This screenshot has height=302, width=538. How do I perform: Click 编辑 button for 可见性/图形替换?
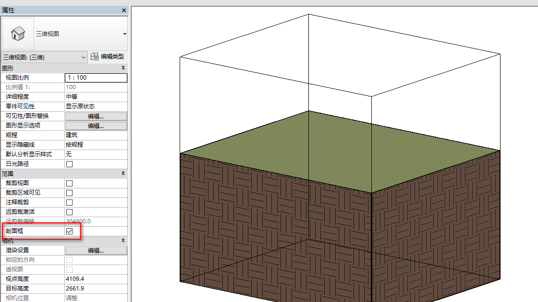pyautogui.click(x=96, y=116)
